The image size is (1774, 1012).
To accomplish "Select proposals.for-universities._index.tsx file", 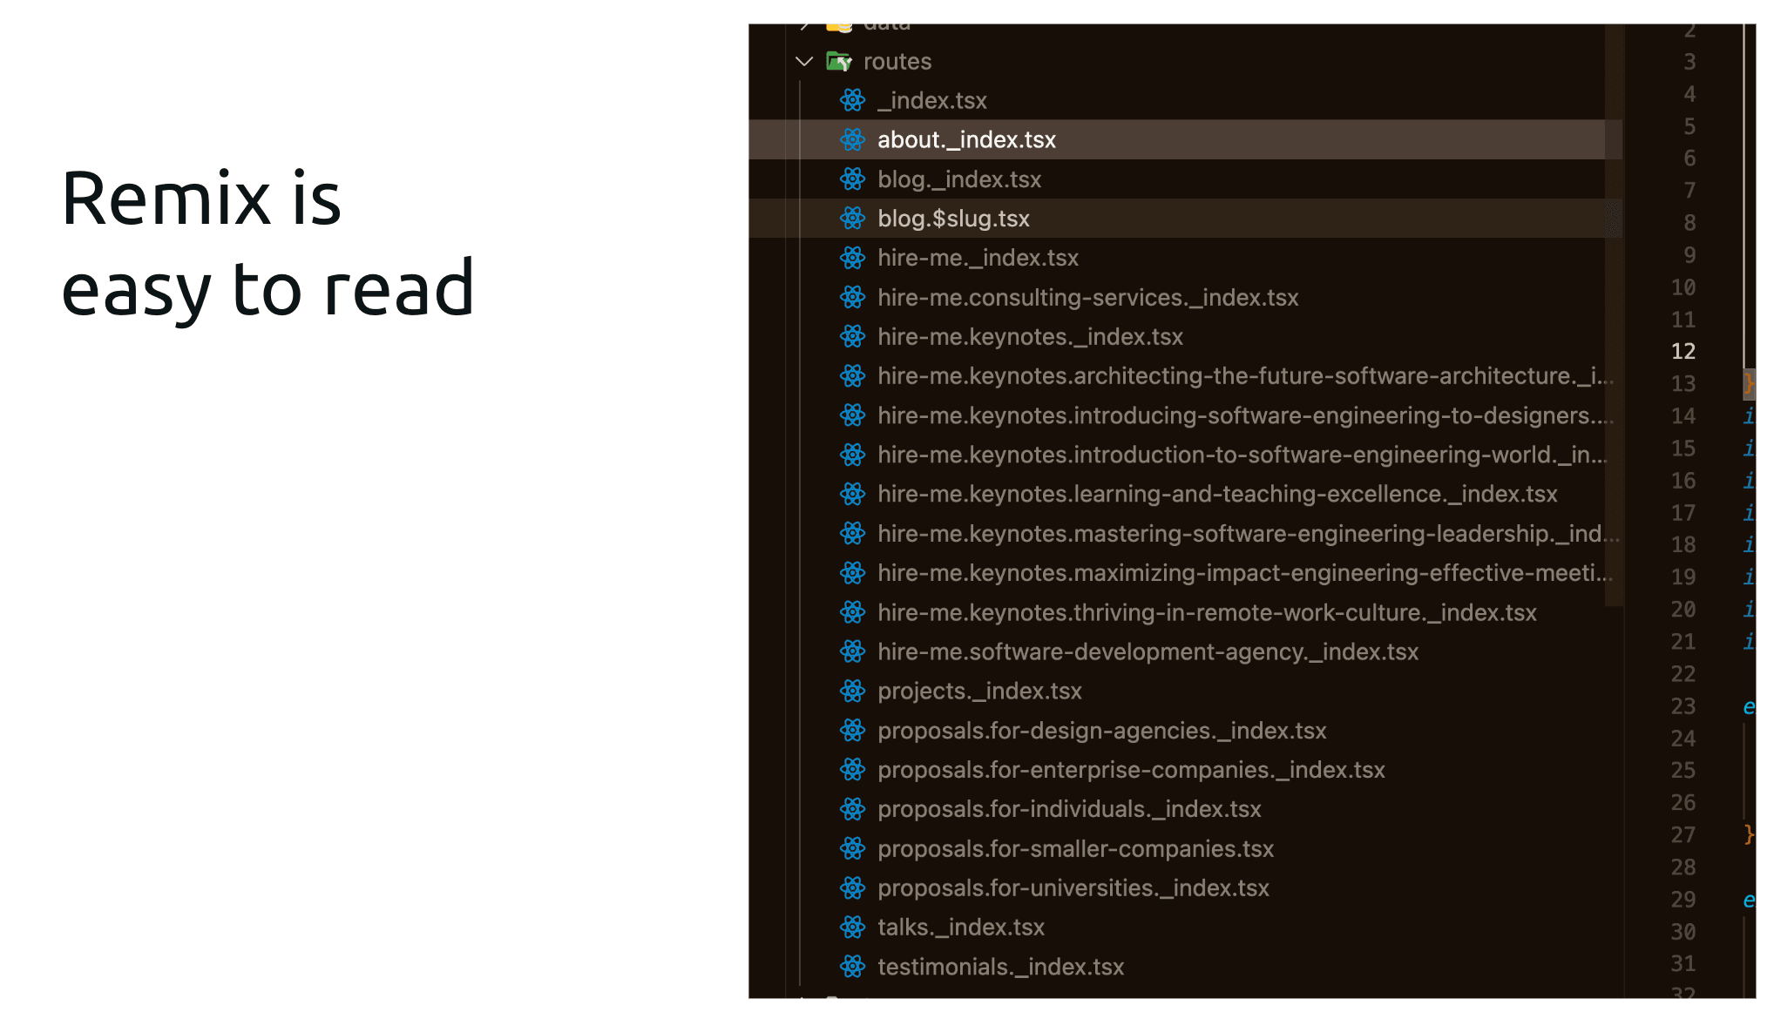I will click(1073, 887).
